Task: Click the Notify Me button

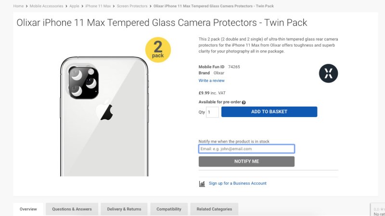Action: pos(246,161)
